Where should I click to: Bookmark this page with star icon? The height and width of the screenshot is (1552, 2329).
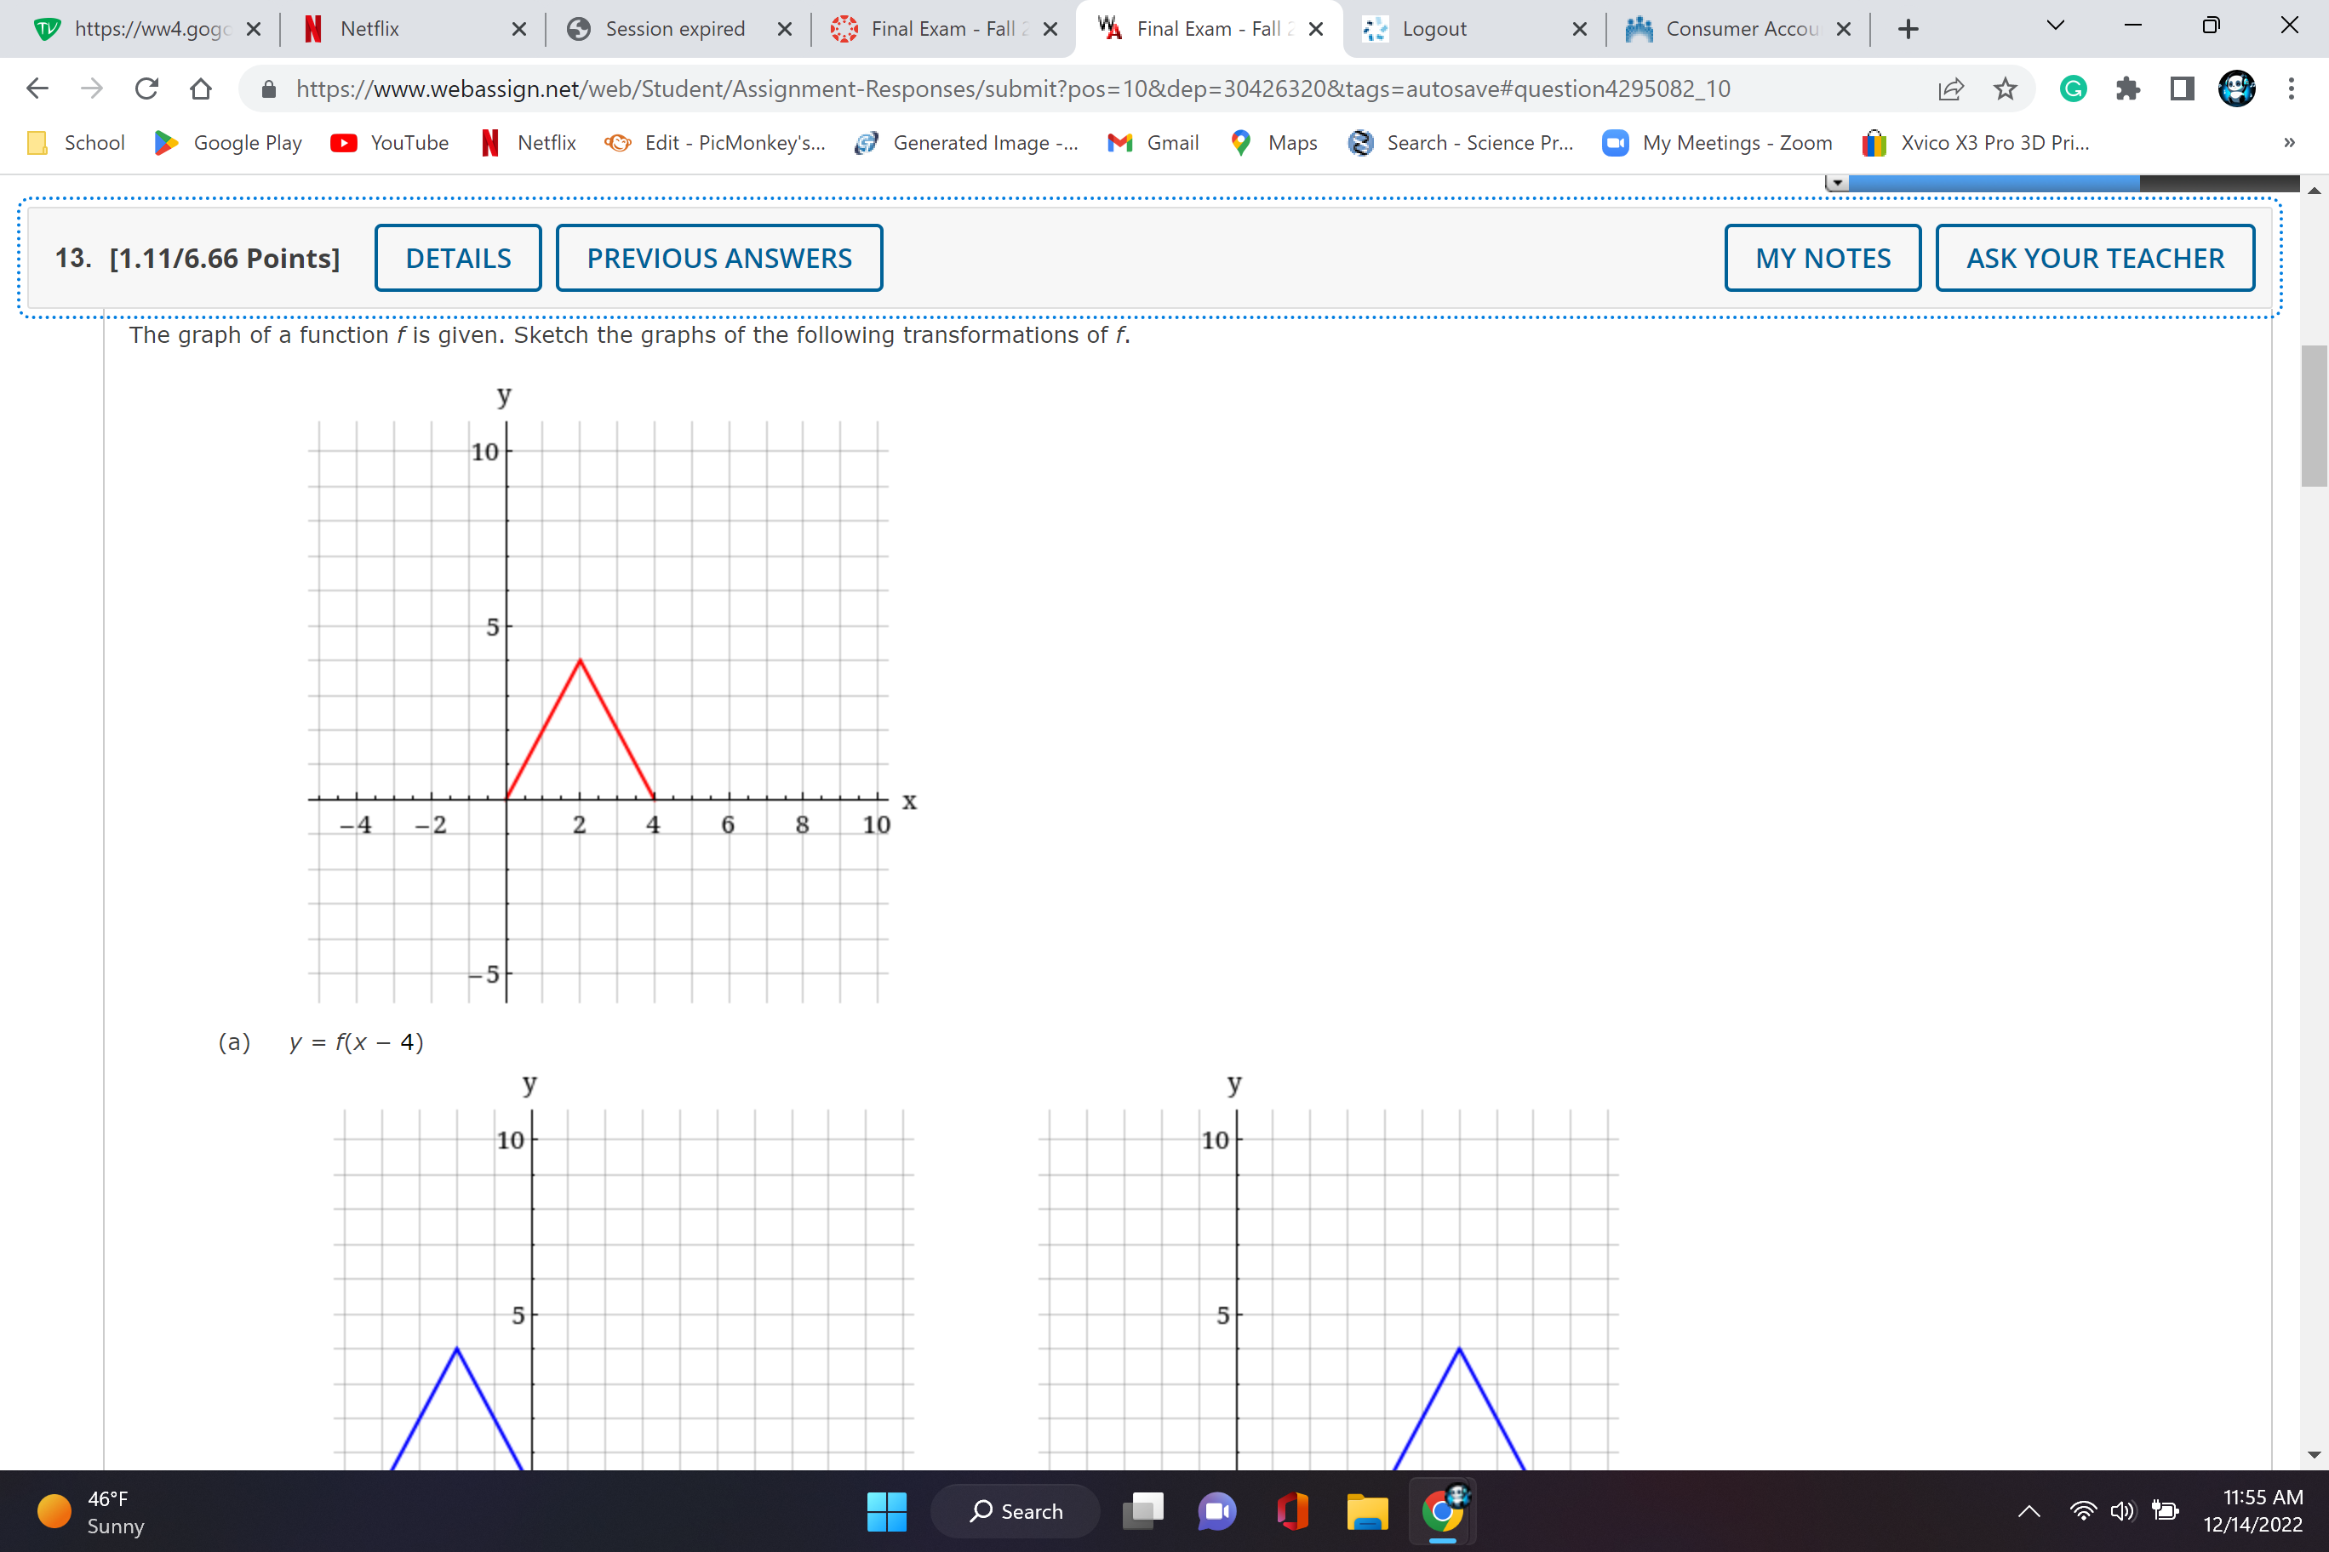pos(2006,89)
